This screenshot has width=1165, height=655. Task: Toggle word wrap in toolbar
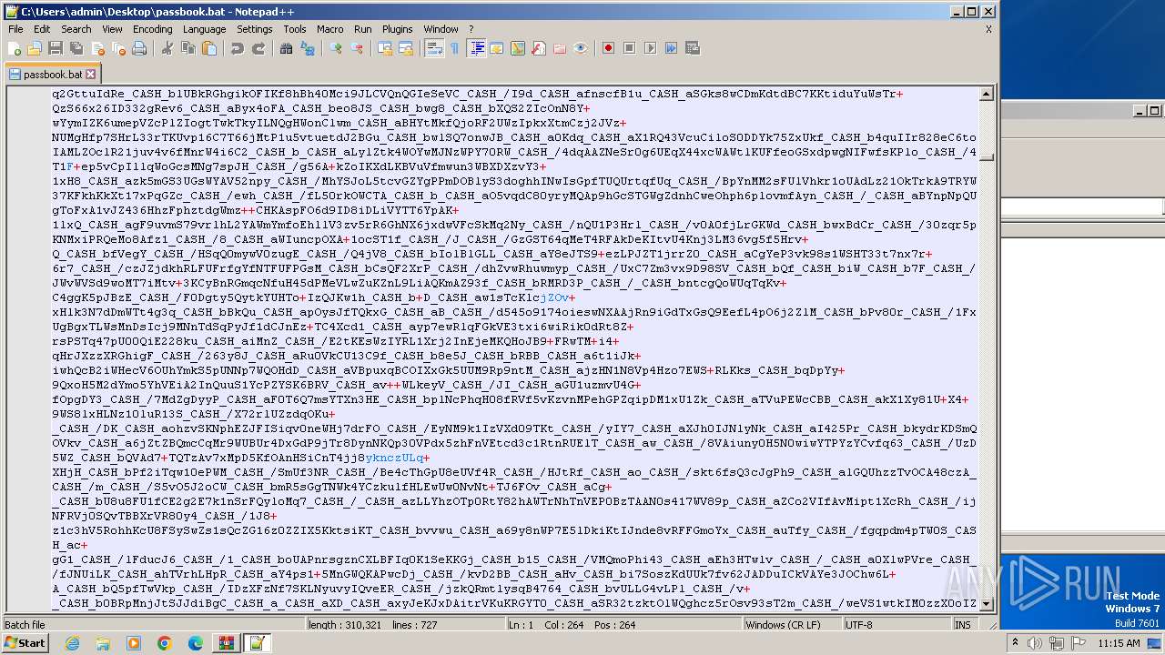[x=434, y=48]
